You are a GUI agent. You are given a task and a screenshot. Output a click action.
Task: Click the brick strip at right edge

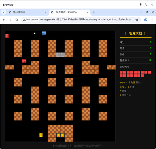111,67
